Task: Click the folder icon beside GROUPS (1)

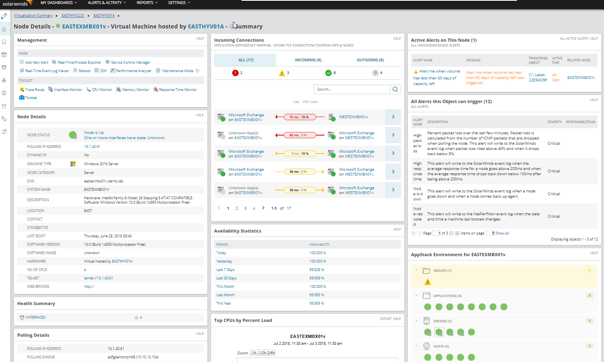Action: coord(426,271)
